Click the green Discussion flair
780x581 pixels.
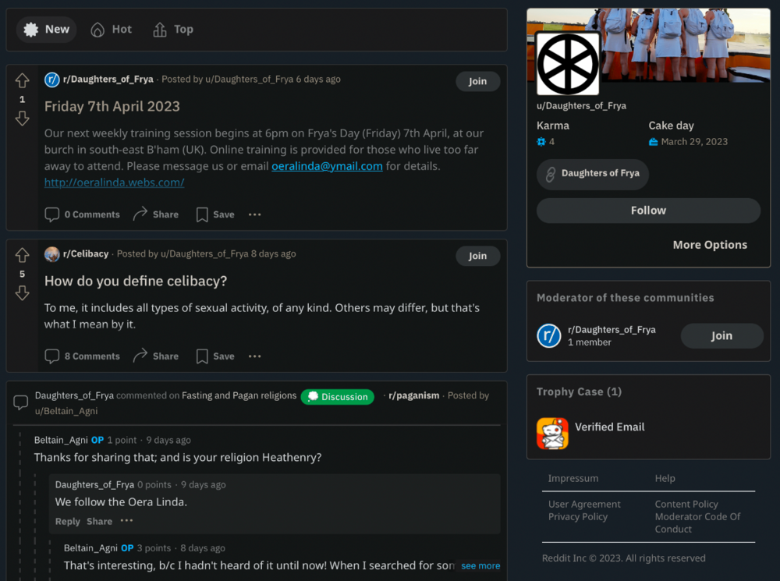(x=337, y=397)
